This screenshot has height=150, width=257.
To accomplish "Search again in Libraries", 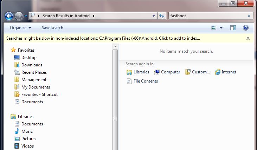I will point(138,72).
